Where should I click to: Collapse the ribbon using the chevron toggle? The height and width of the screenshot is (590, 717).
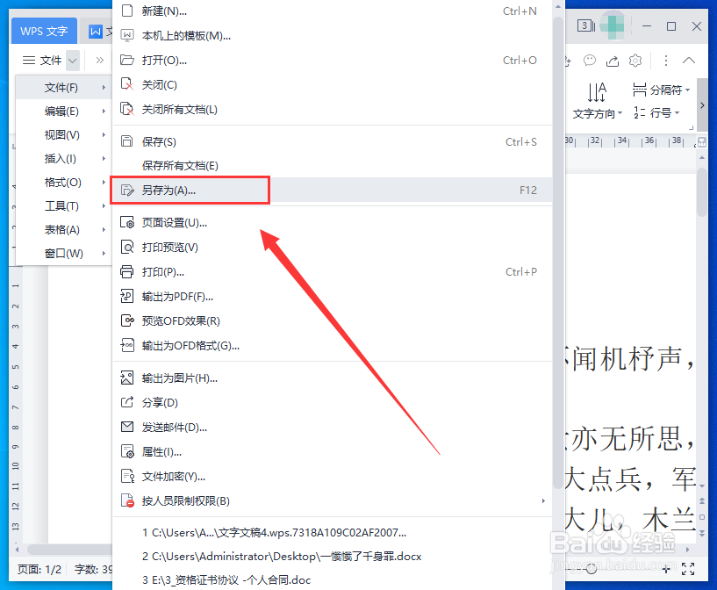690,61
